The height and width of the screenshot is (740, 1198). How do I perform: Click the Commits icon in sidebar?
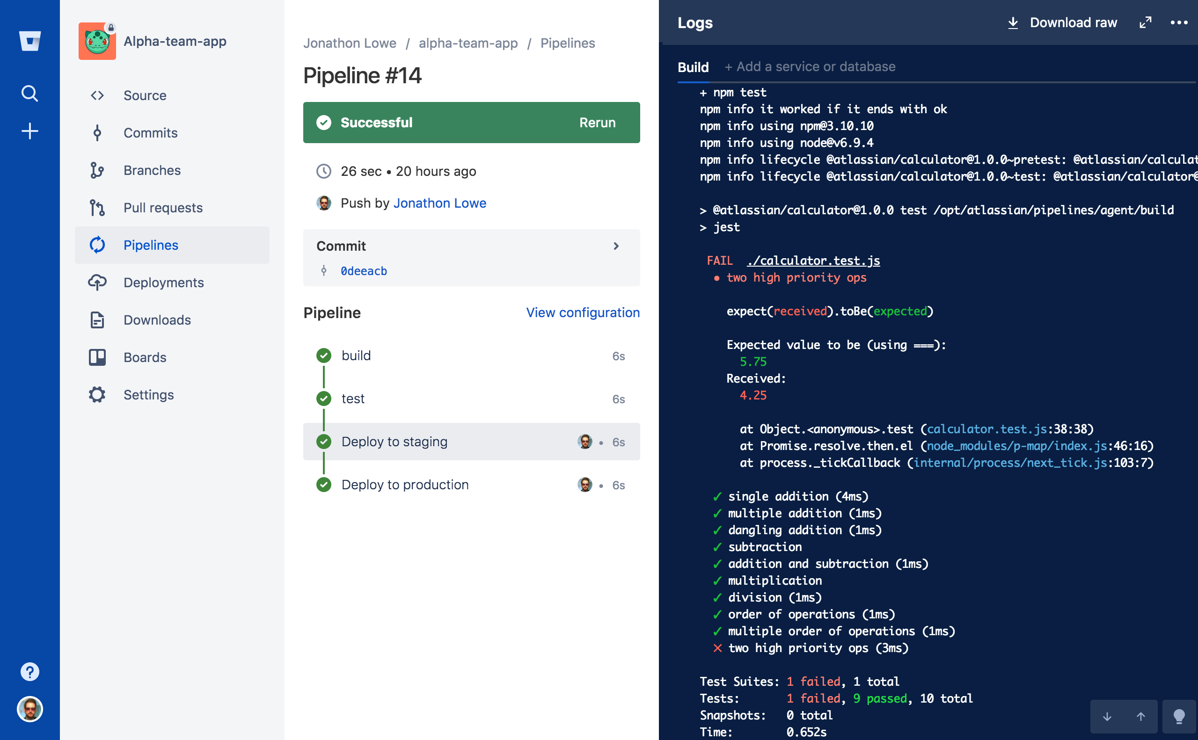point(97,132)
